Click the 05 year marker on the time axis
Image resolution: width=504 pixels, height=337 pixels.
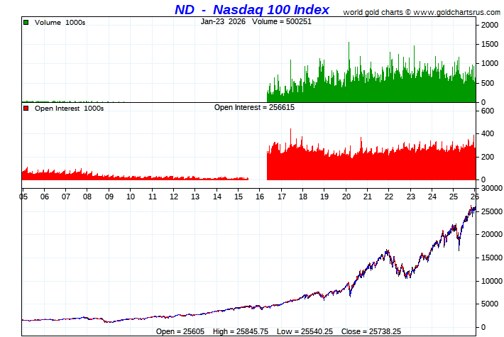click(23, 196)
